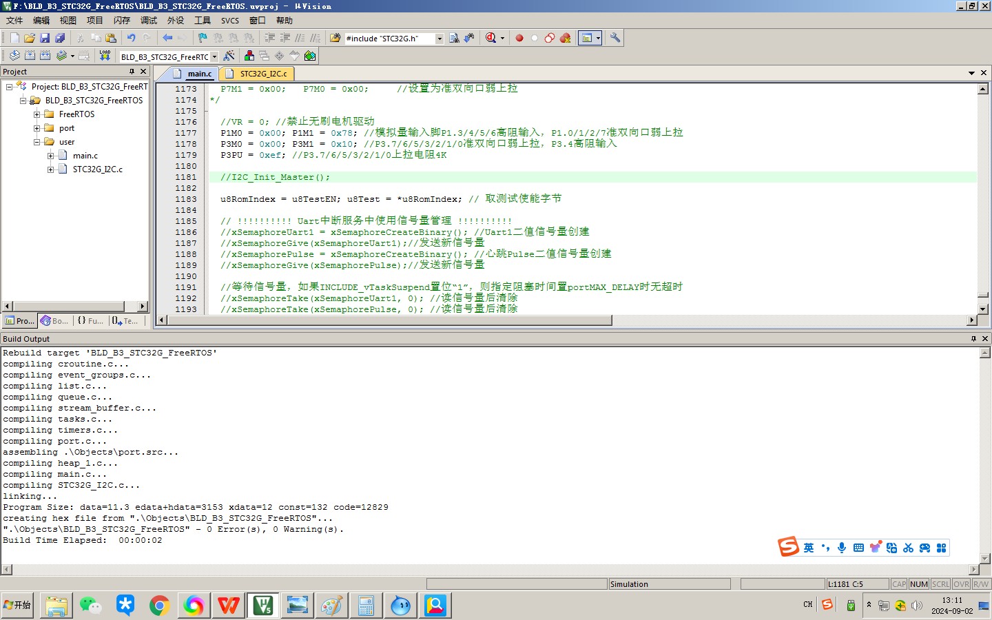Download code with the LOAD icon
Screen dimensions: 992x620
point(105,56)
